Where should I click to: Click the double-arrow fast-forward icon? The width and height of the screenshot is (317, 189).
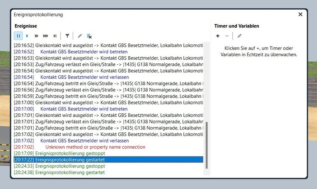36,36
